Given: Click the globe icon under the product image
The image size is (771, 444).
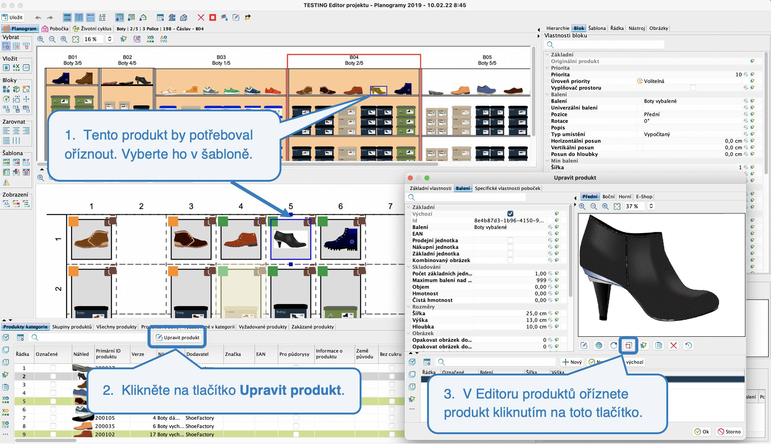Looking at the screenshot, I should pyautogui.click(x=599, y=345).
